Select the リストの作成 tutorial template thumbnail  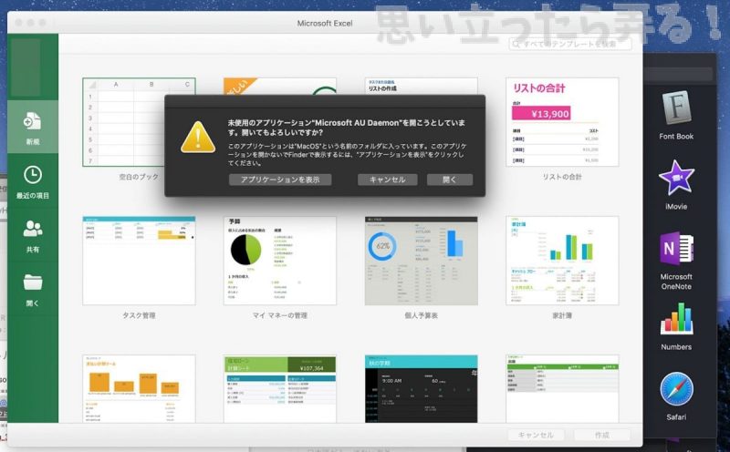(x=422, y=86)
